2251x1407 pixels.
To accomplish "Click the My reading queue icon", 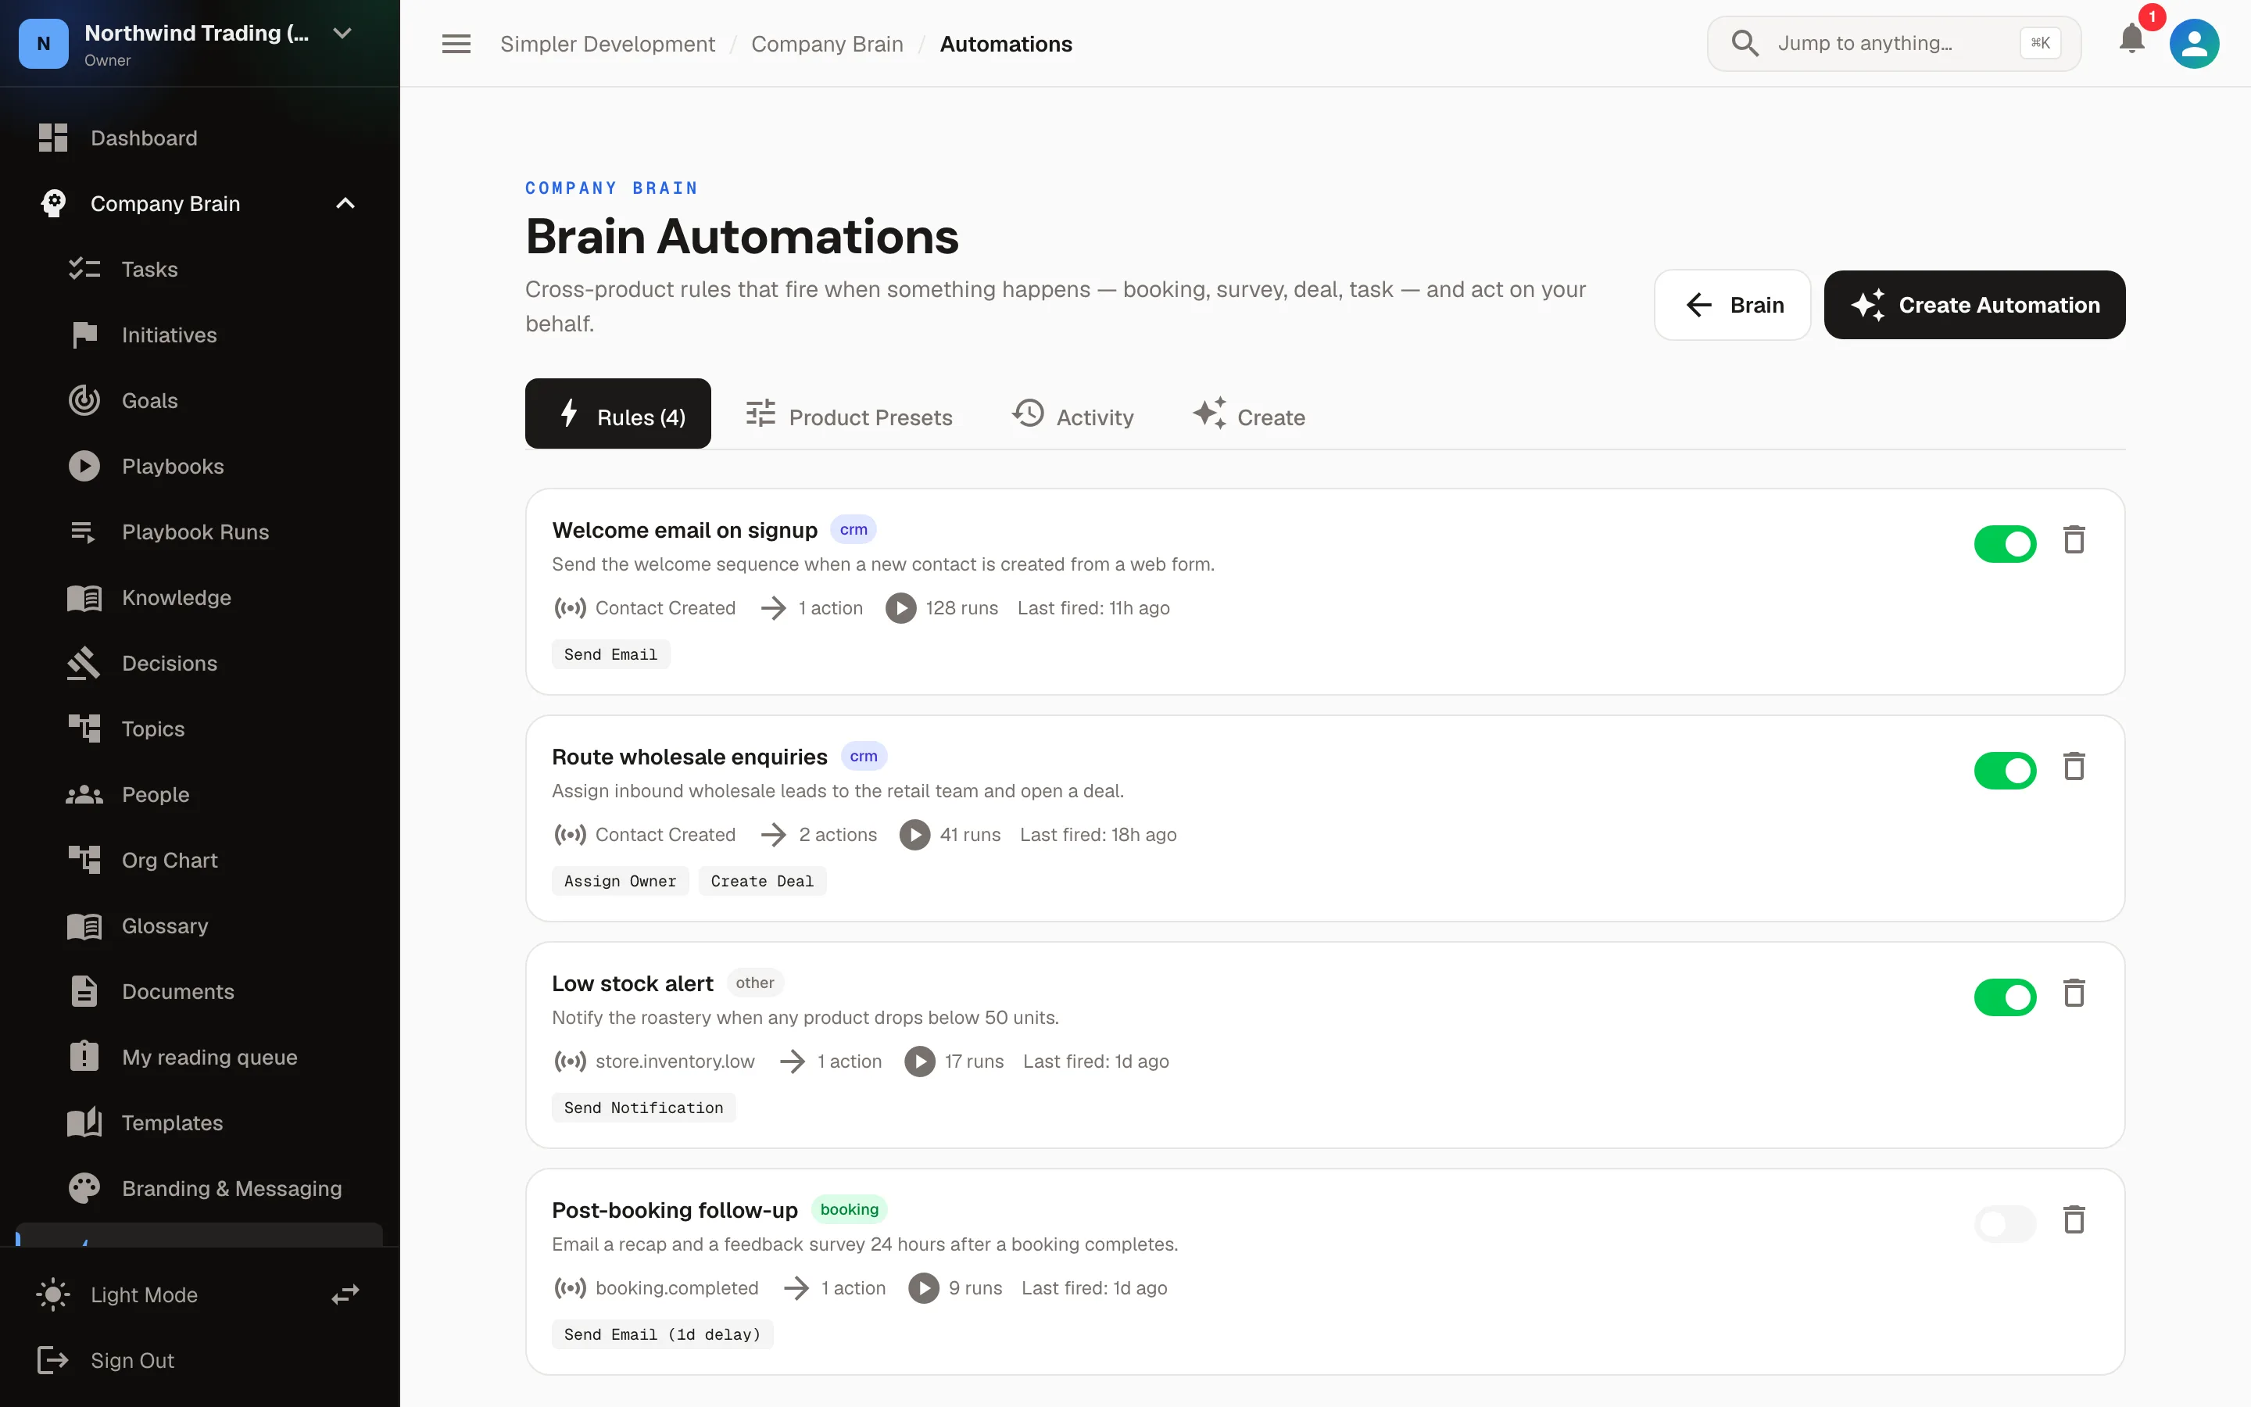I will pyautogui.click(x=84, y=1056).
